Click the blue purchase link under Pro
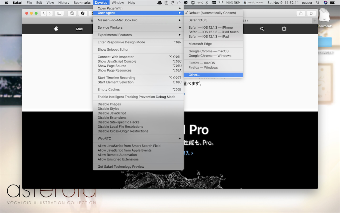The image size is (340, 213). coord(188,153)
